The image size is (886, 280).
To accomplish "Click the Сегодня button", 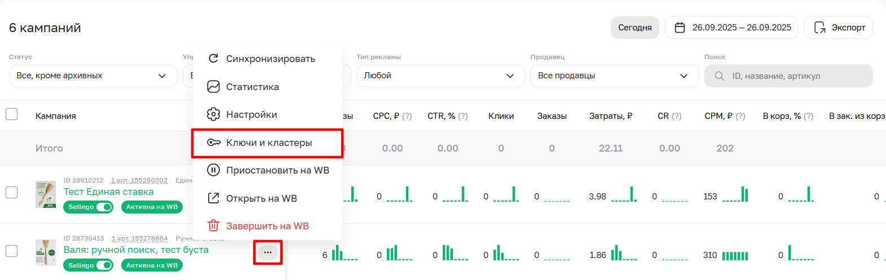I will (634, 28).
